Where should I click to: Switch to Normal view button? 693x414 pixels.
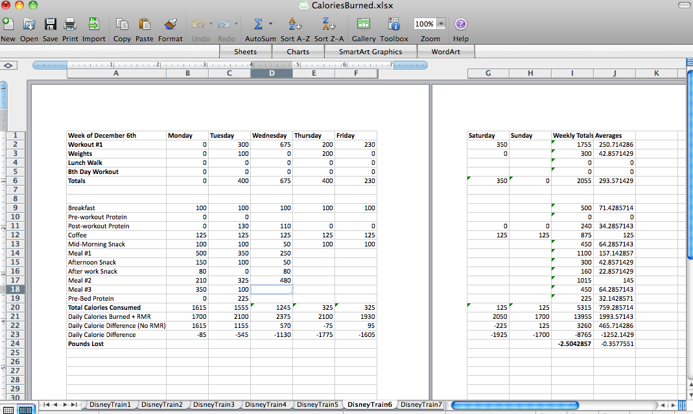click(x=9, y=409)
